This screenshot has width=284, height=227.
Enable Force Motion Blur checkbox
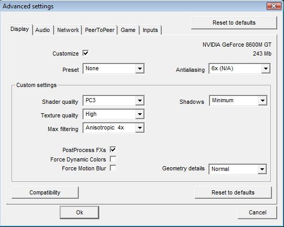point(113,168)
